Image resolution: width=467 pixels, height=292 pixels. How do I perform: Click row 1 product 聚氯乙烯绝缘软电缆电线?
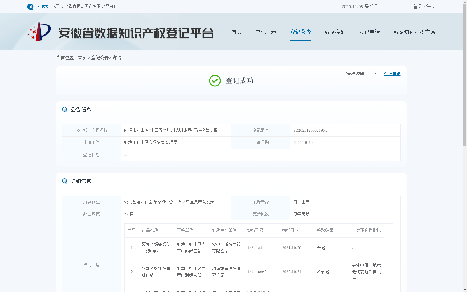point(156,248)
